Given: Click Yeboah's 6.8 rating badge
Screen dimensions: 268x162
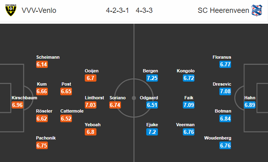Looking at the screenshot, I should point(90,132).
